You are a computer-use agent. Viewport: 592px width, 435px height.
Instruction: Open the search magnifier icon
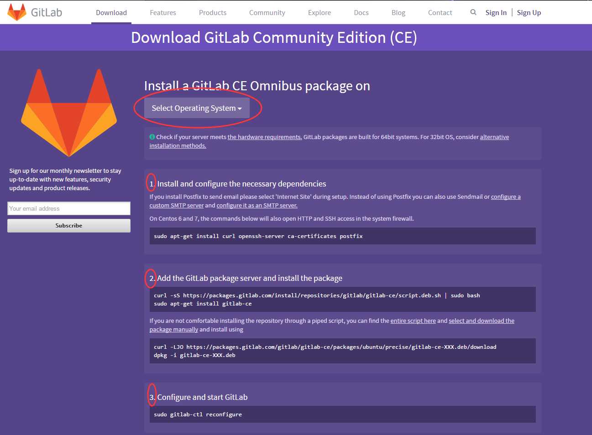[473, 12]
